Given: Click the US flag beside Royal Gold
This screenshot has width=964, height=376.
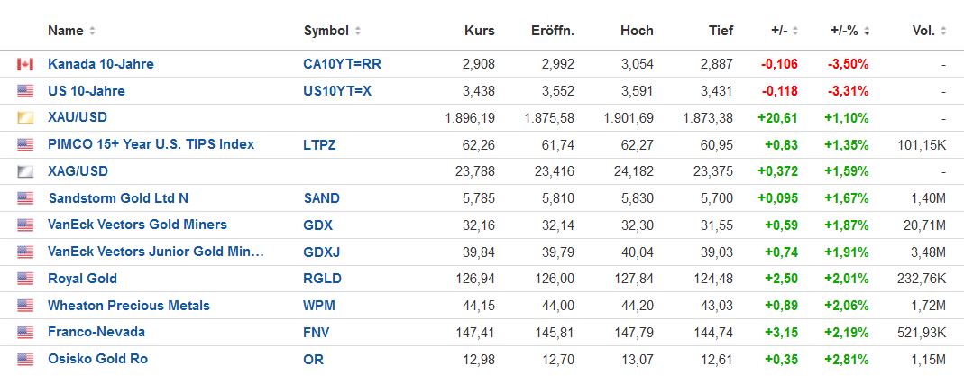Looking at the screenshot, I should [25, 279].
